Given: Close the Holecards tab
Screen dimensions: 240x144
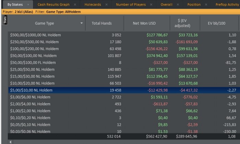Looking at the screenshot, I should click(106, 5).
